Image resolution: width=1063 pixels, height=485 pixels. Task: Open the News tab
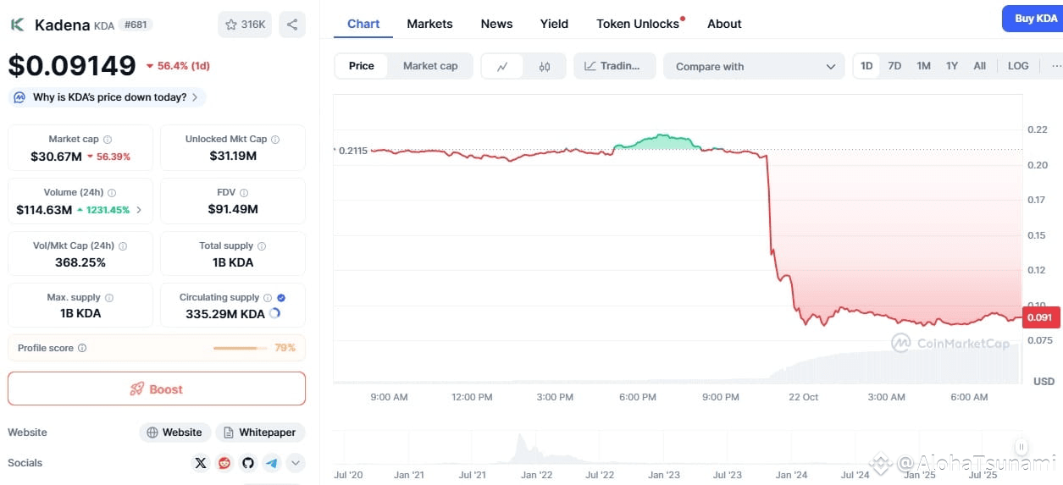click(x=496, y=24)
